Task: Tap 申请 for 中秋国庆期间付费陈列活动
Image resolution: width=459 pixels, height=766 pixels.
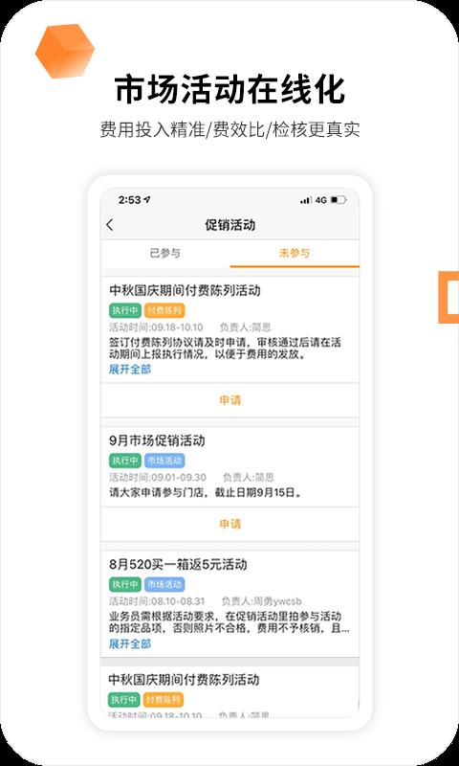Action: point(229,400)
